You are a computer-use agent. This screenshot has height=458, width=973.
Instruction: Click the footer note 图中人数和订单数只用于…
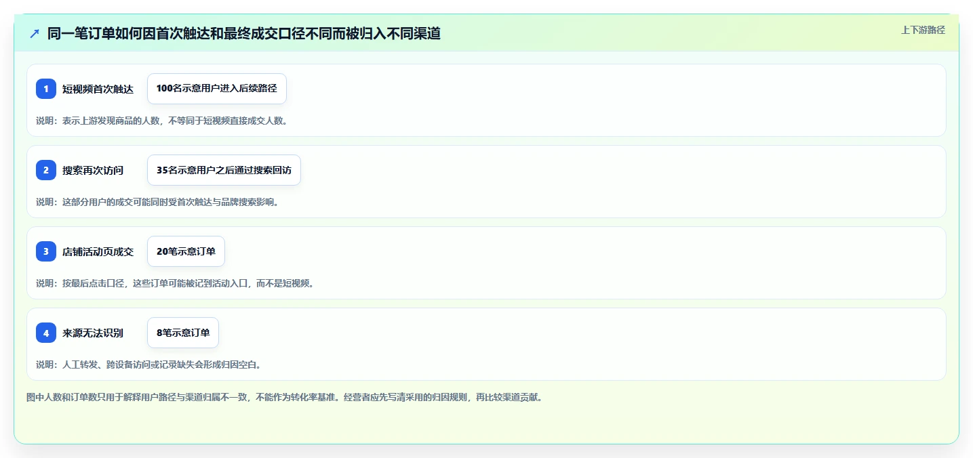click(x=284, y=397)
